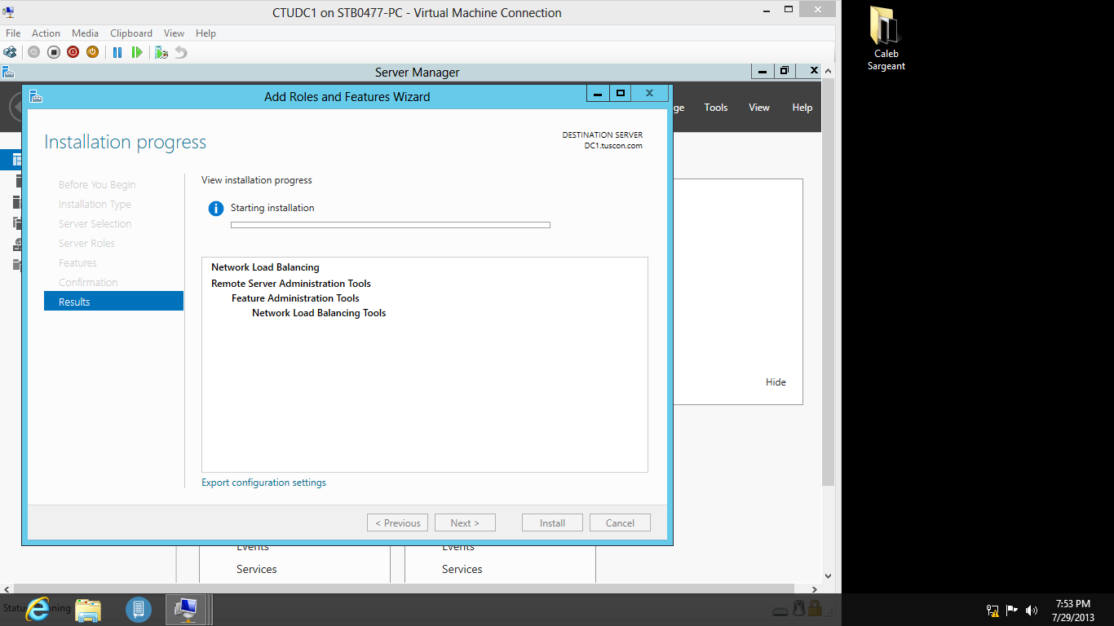Click the Virtual Machine Connection window title icon

(9, 12)
